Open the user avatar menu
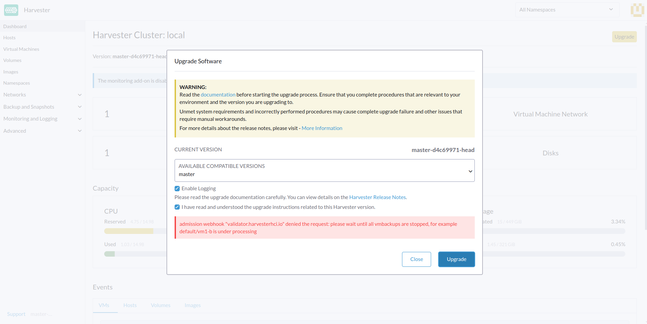This screenshot has height=324, width=647. (637, 10)
